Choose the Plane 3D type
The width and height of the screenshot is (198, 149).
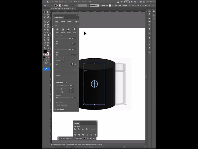point(57,29)
